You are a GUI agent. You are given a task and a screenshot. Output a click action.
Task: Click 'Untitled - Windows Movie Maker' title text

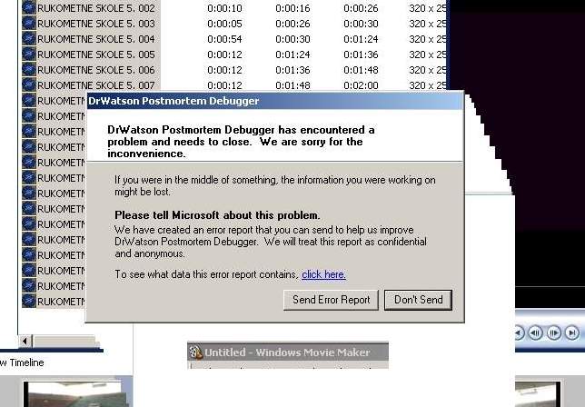[x=287, y=352]
